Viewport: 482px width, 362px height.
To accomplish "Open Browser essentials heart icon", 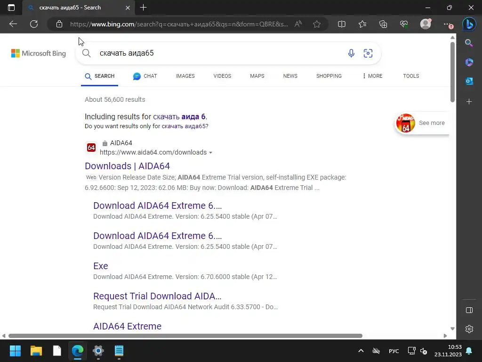I will [404, 24].
